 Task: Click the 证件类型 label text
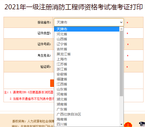44,33
